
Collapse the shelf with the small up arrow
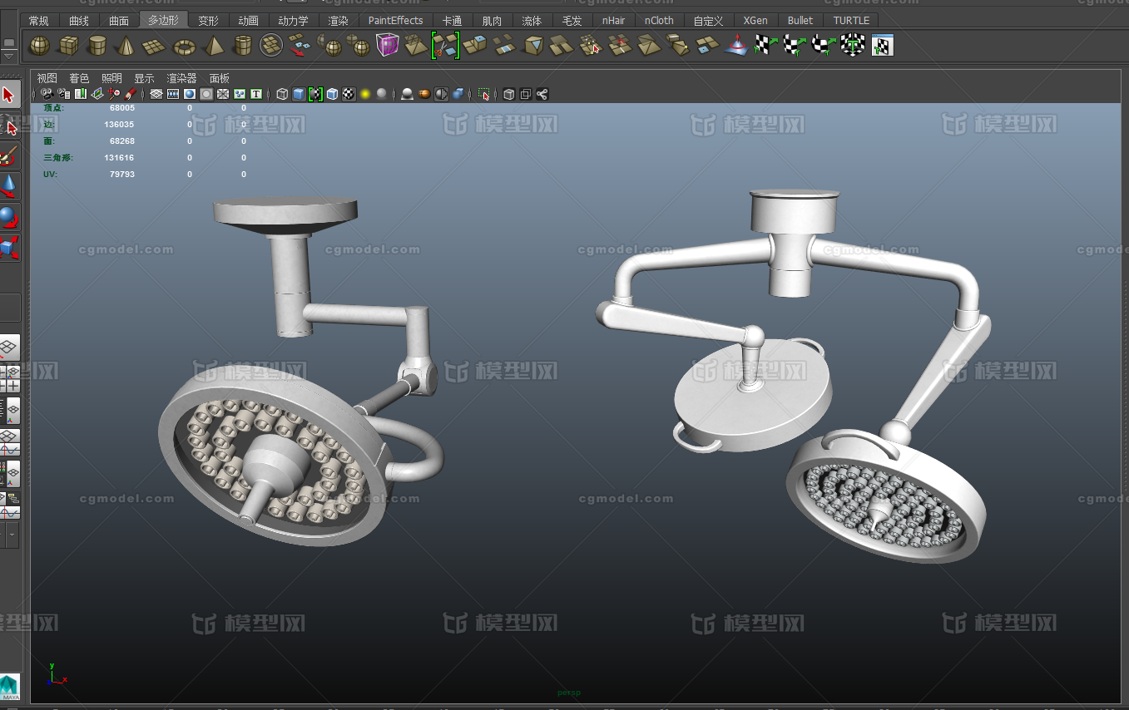click(9, 42)
